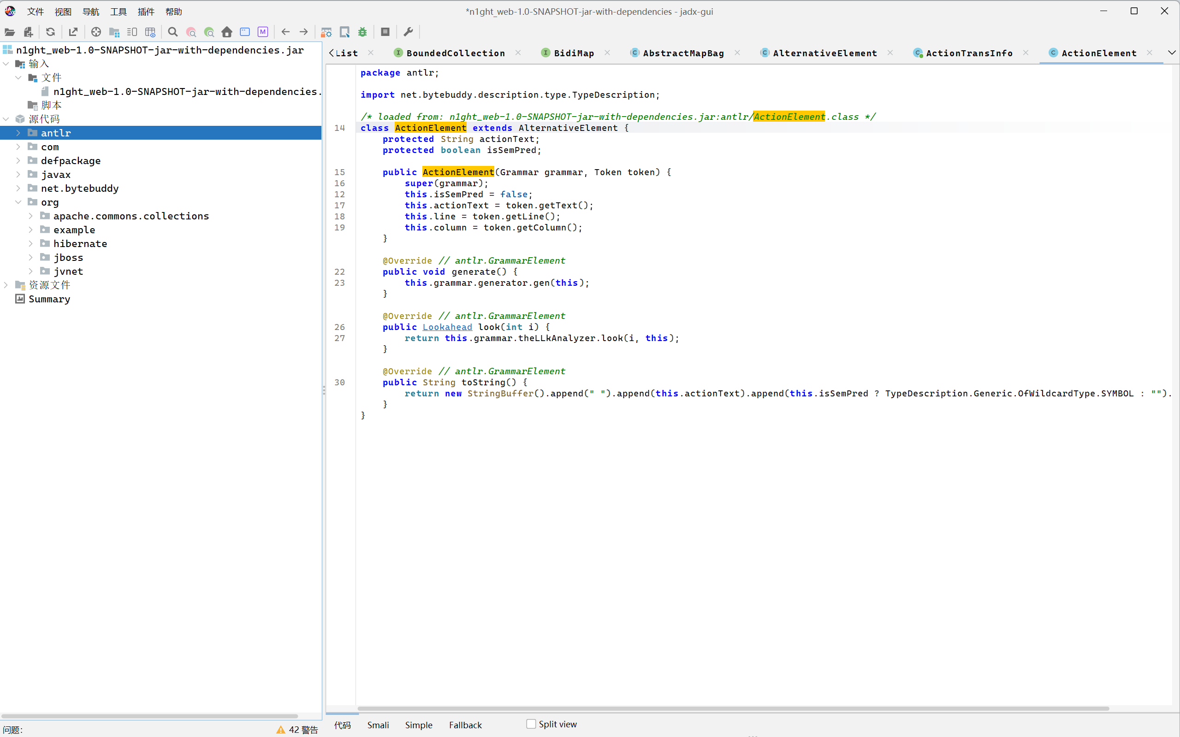Open the tab list dropdown arrow
This screenshot has height=737, width=1180.
[x=1172, y=53]
